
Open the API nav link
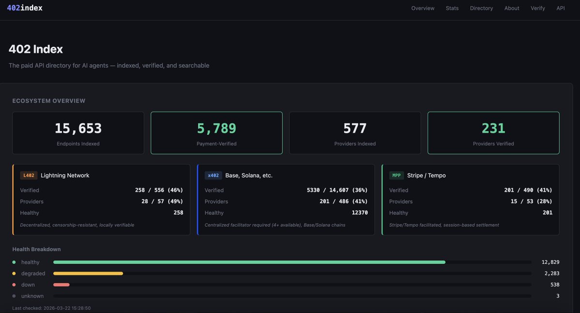[560, 8]
